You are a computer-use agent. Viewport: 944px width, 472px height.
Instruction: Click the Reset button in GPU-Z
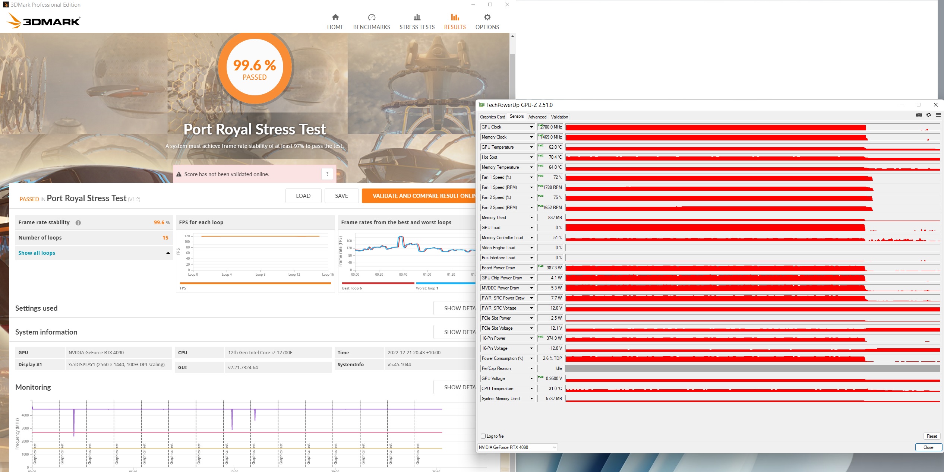click(931, 436)
